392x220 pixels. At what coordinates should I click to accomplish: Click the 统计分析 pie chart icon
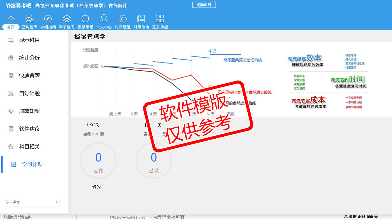click(x=11, y=58)
